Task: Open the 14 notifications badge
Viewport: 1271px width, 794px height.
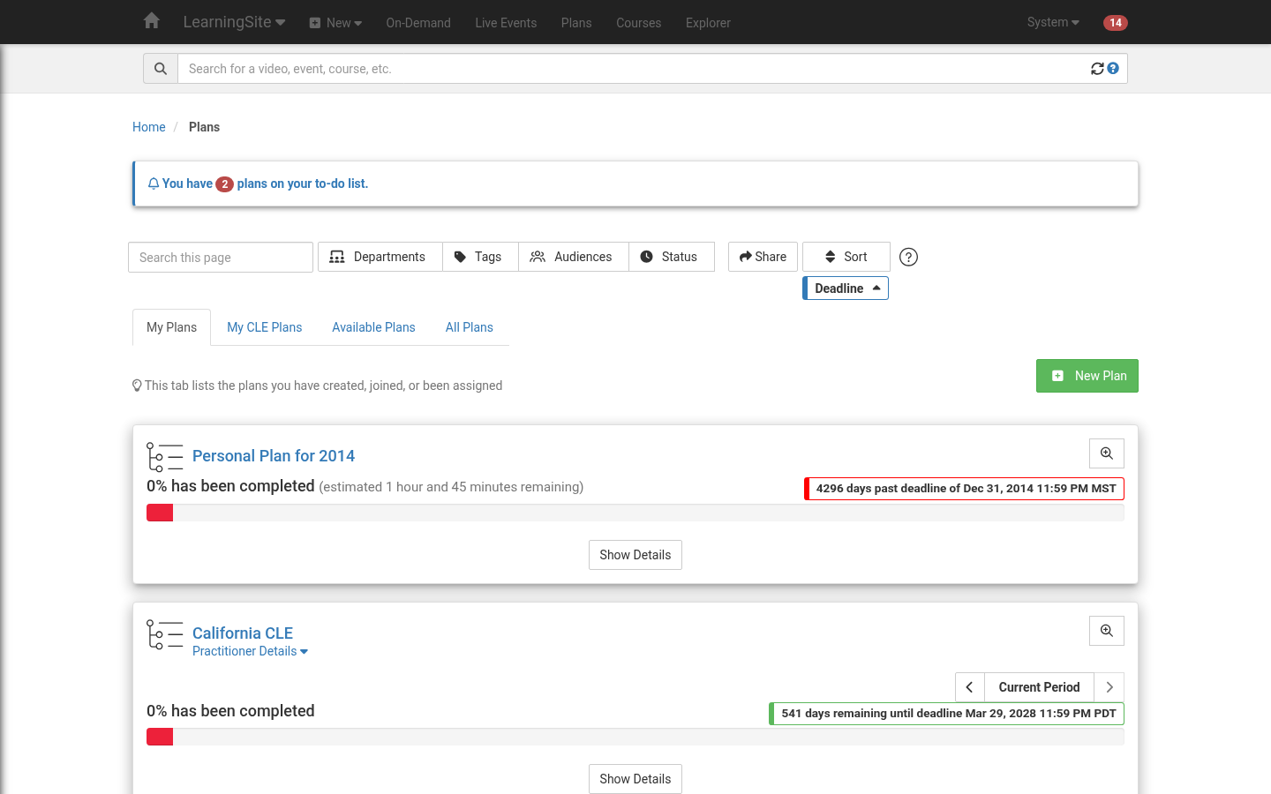Action: (x=1116, y=23)
